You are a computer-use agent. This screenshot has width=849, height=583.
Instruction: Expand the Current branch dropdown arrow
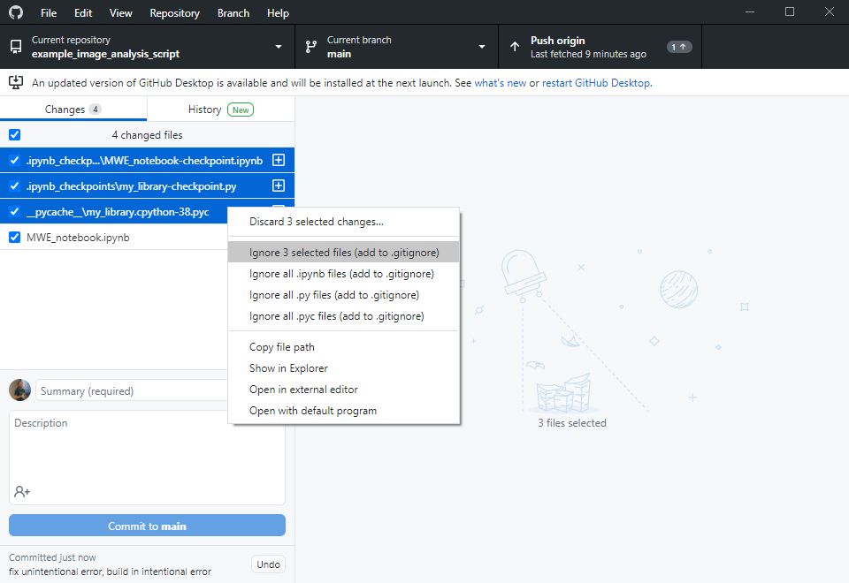pos(482,47)
